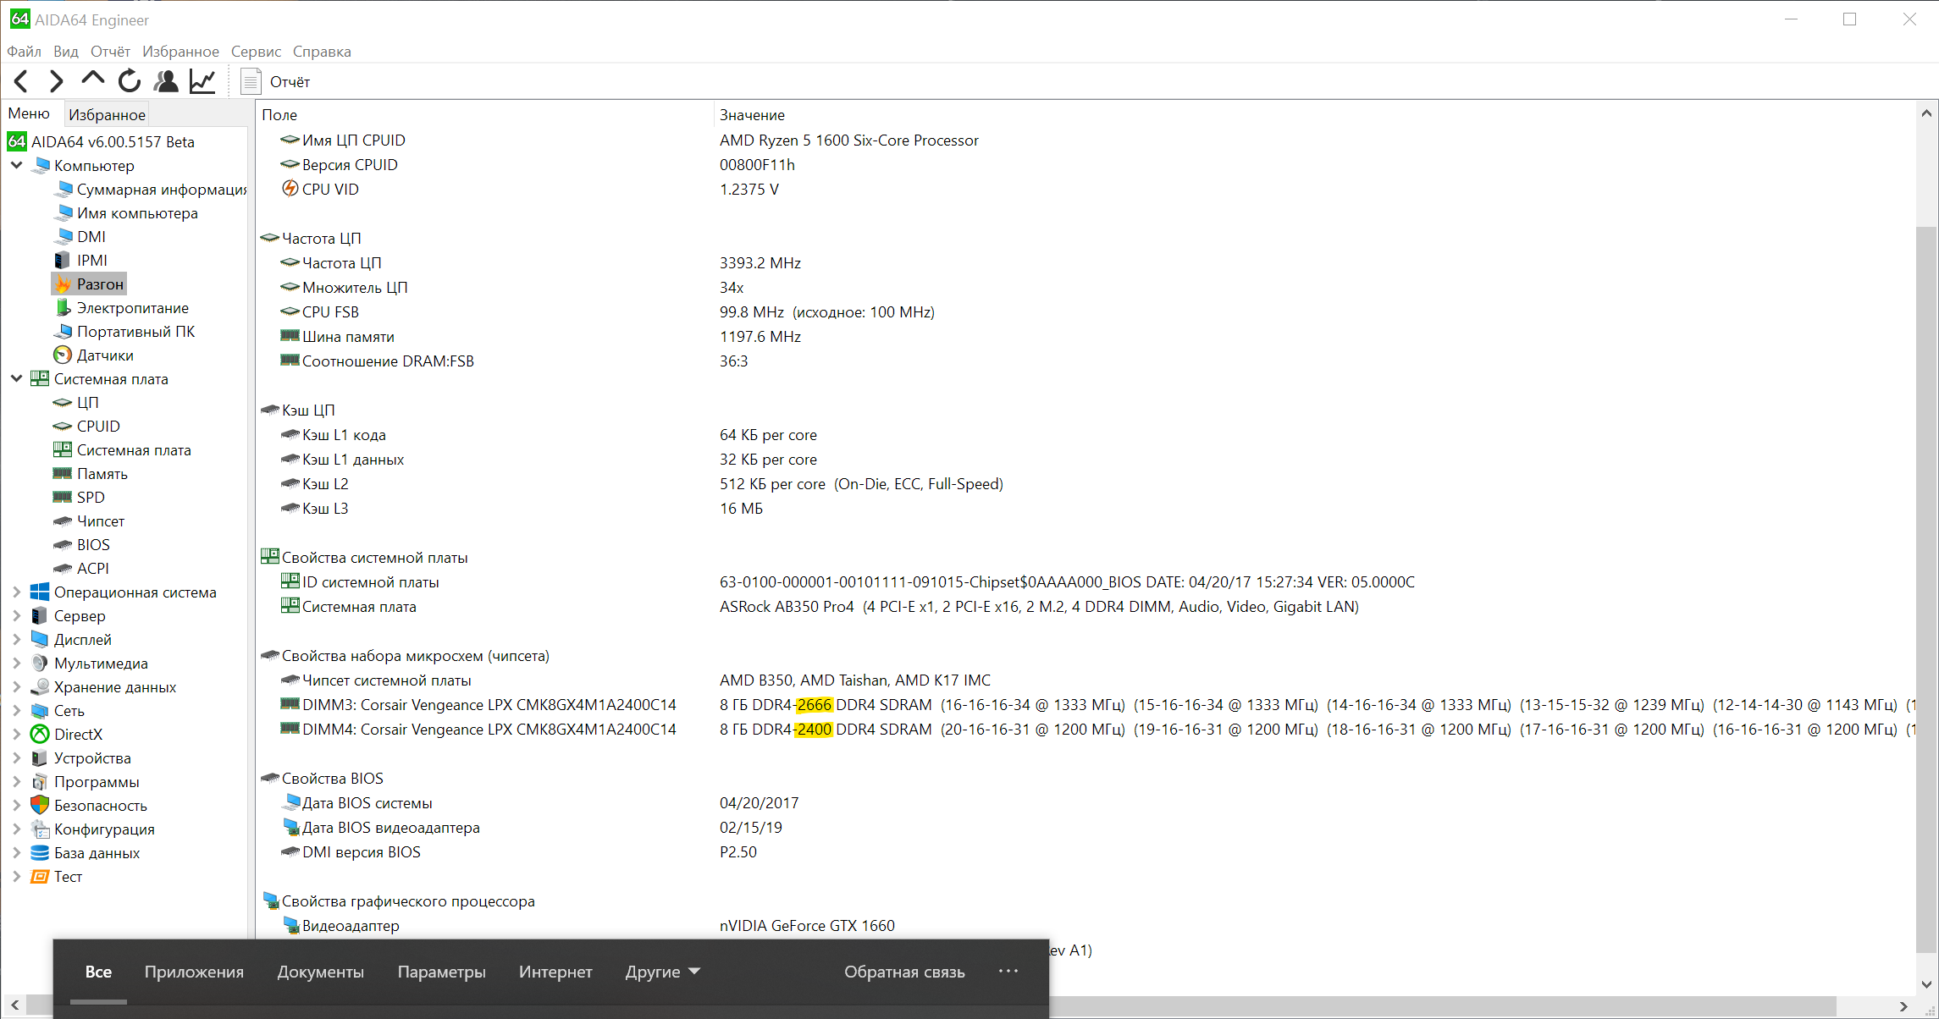Expand the Хранение данных node
The height and width of the screenshot is (1019, 1939).
coord(17,687)
